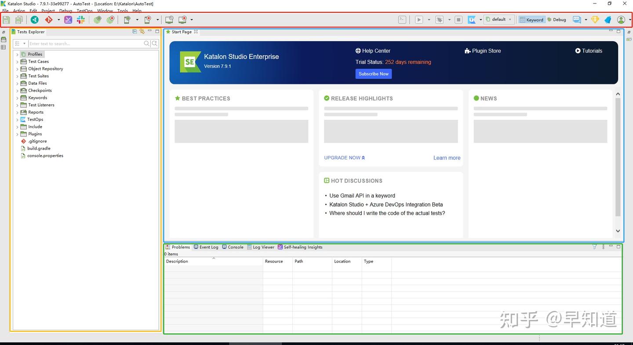Click the Stop execution square icon

pos(458,20)
